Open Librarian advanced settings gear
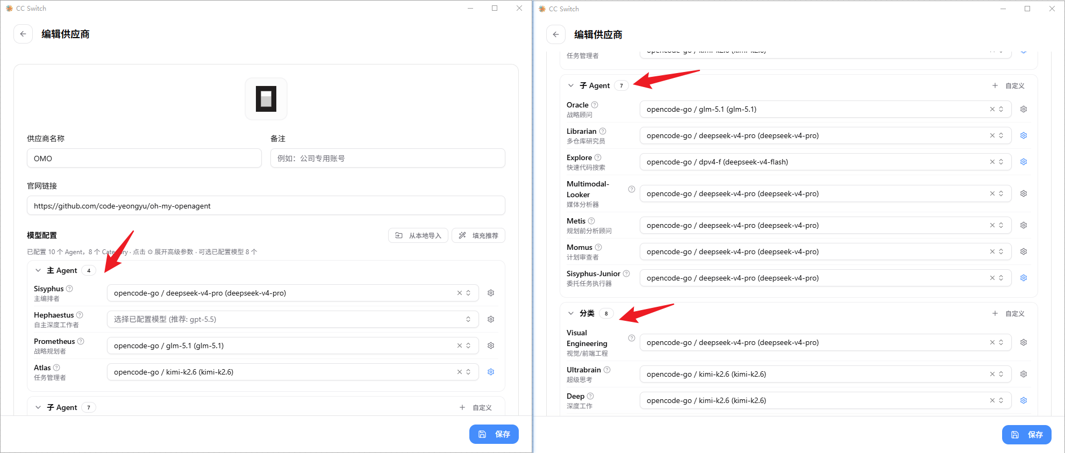 [x=1024, y=135]
